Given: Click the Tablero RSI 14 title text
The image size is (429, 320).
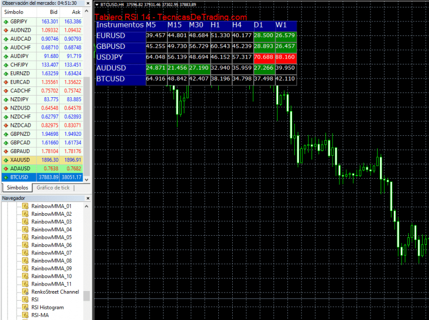Looking at the screenshot, I should click(x=171, y=17).
